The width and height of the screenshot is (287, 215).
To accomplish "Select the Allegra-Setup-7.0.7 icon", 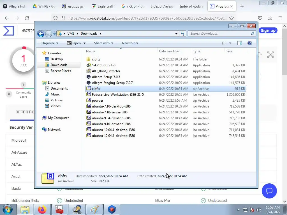I will click(88, 77).
